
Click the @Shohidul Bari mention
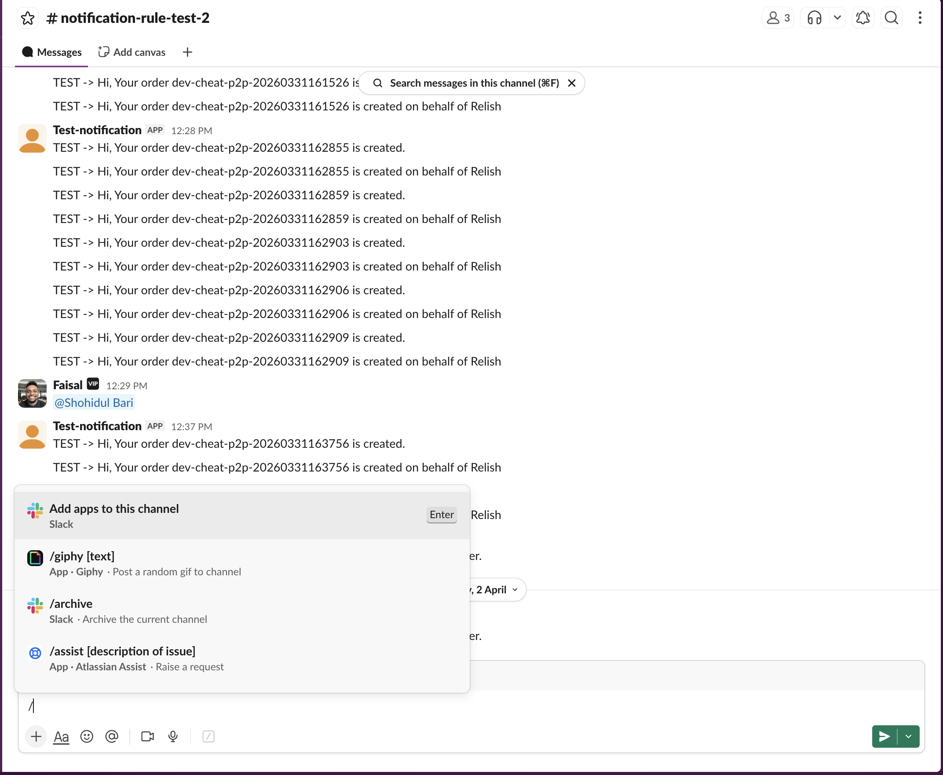click(x=94, y=403)
